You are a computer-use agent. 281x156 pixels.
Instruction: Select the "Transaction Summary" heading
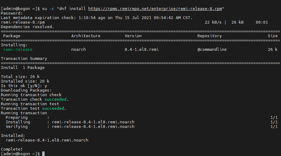[x=24, y=59]
